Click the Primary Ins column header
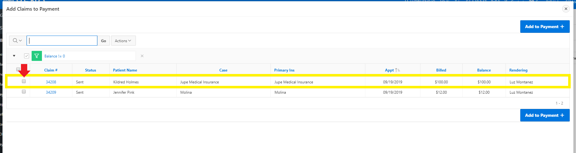576x153 pixels. pos(284,70)
